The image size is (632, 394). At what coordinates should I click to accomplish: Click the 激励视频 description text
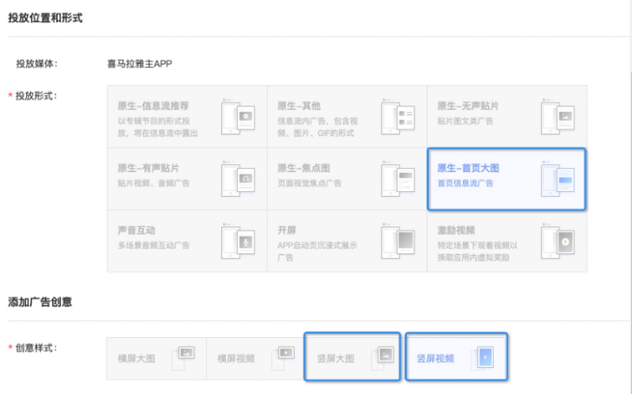[x=477, y=251]
